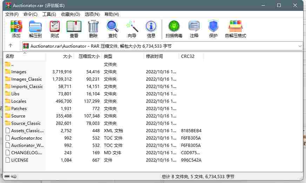Open the 文件(F) menu
The height and width of the screenshot is (183, 306).
click(x=12, y=14)
